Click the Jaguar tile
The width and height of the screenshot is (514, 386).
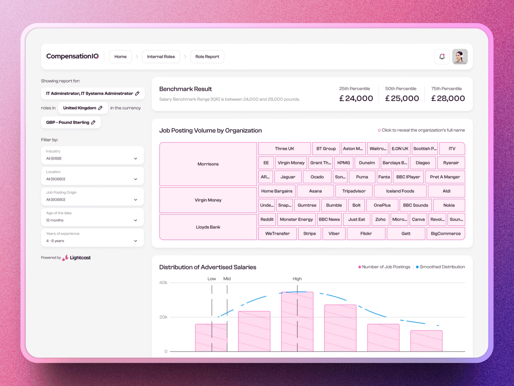(x=288, y=177)
